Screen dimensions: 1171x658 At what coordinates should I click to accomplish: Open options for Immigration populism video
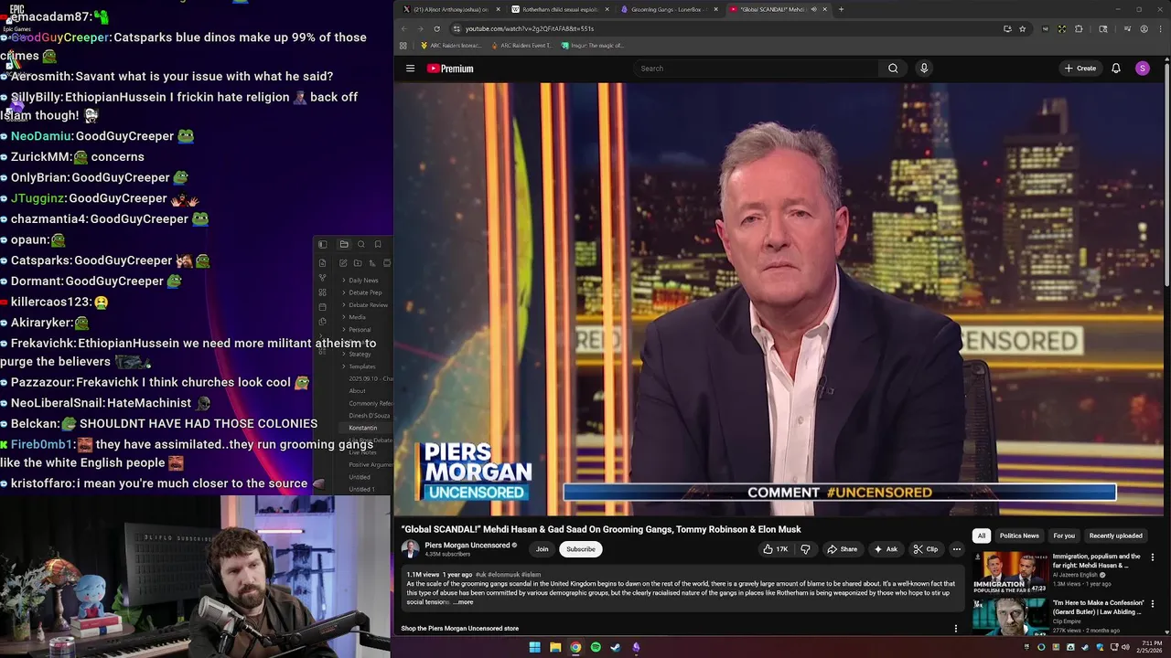1153,557
